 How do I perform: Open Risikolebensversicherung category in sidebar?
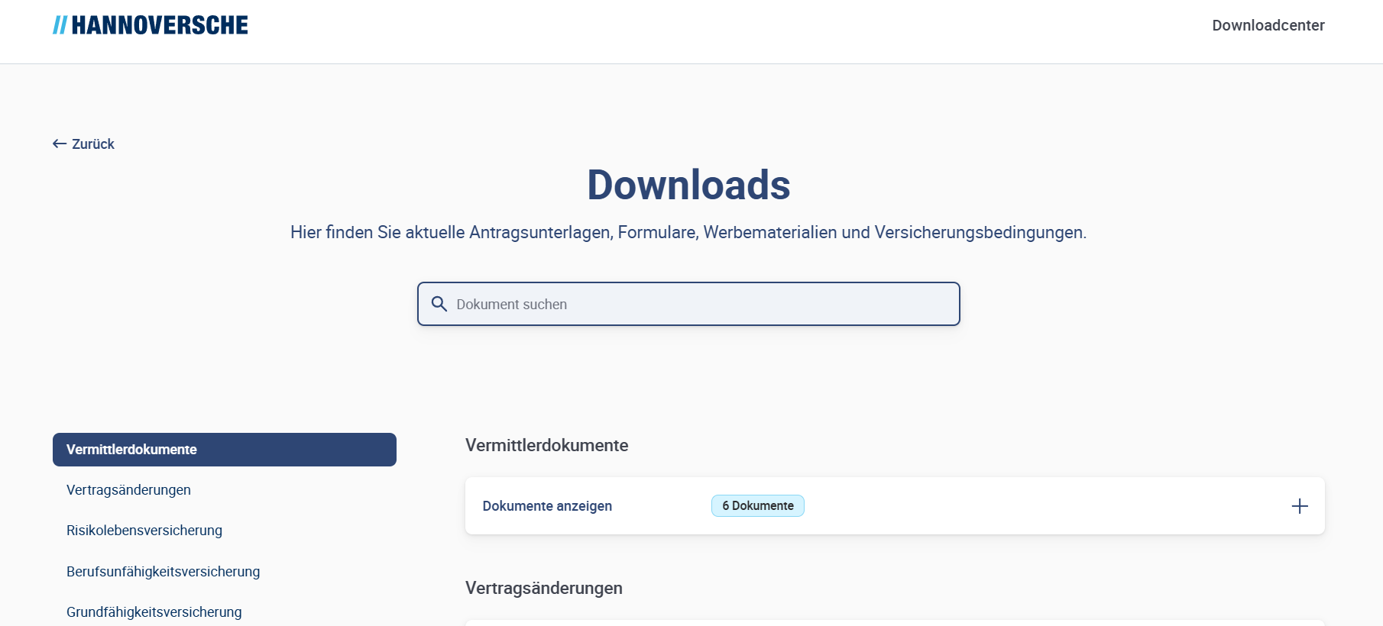[x=144, y=531]
